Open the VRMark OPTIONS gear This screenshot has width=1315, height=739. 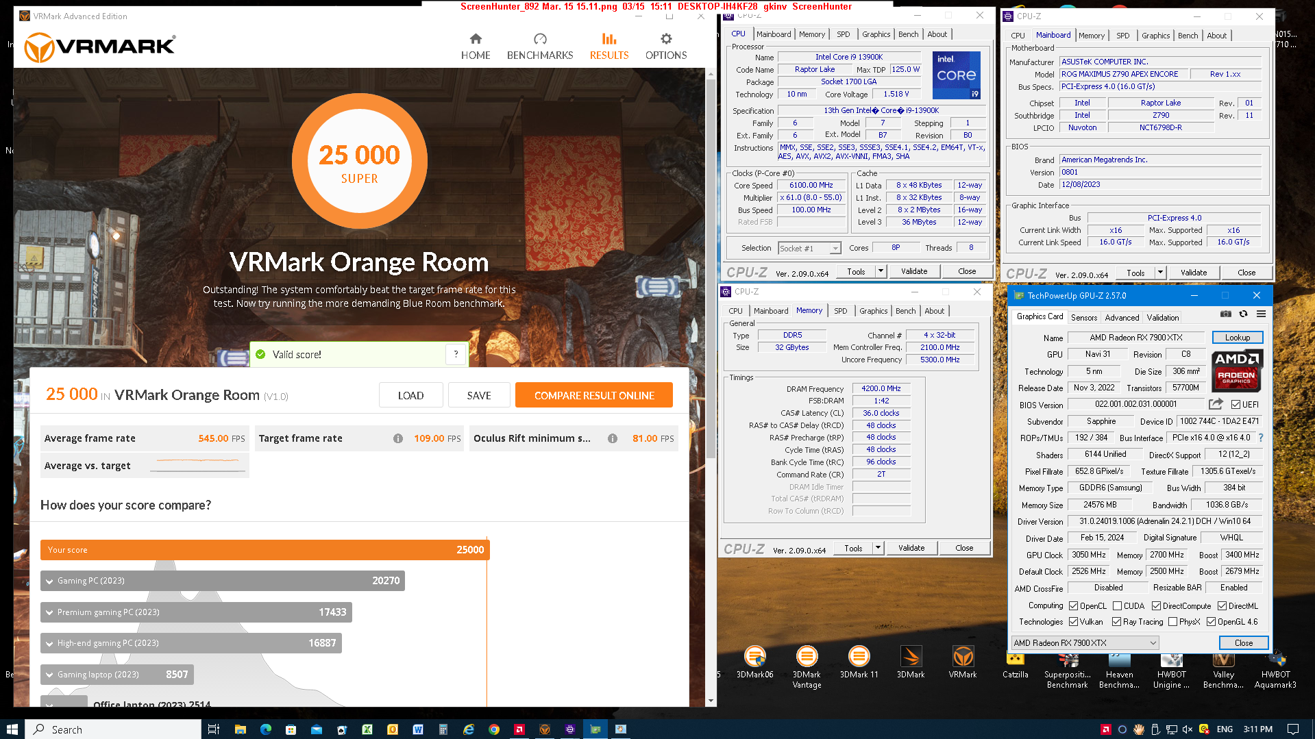[x=666, y=47]
